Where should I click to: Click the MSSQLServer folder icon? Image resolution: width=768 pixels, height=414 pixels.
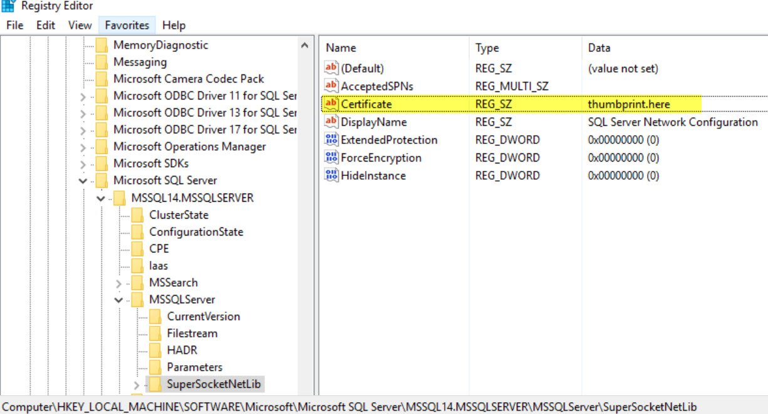pos(137,299)
